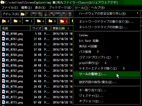Choose パス取得 menu entry
The height and width of the screenshot is (106, 142).
tap(107, 52)
